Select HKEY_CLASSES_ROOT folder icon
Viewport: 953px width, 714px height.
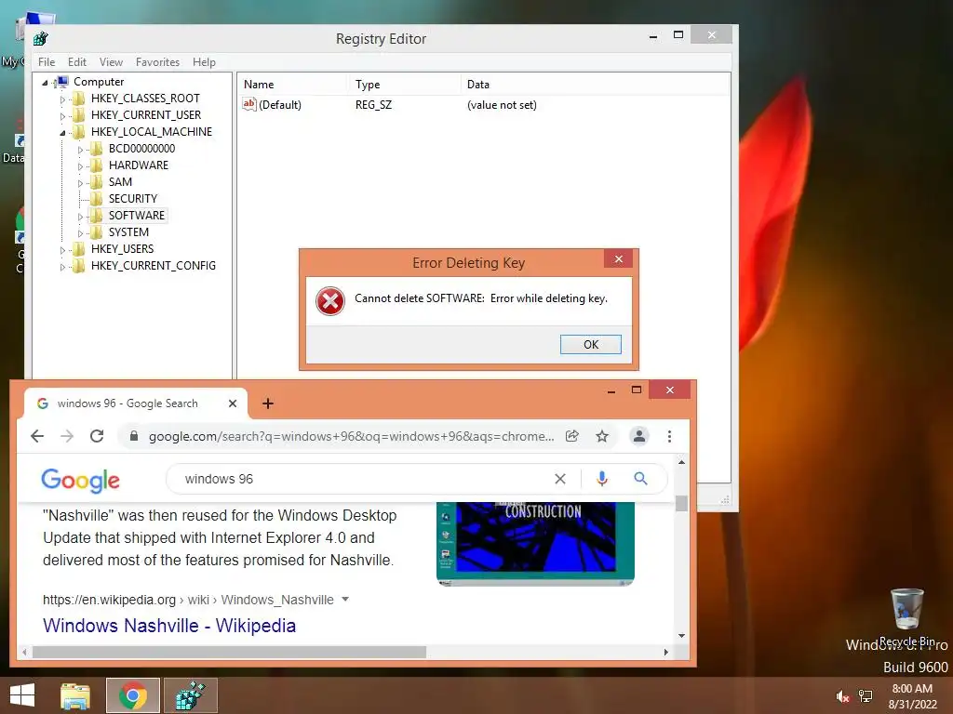[78, 99]
